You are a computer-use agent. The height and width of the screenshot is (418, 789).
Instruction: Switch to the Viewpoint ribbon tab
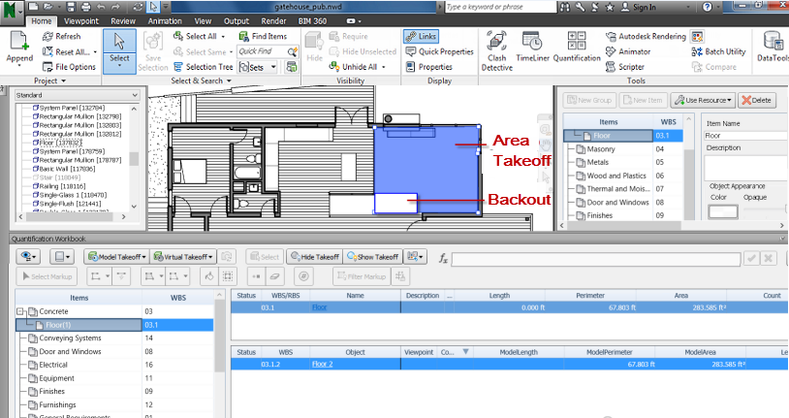click(x=81, y=21)
